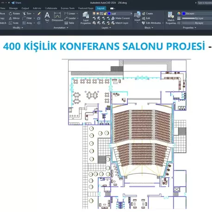Click the Layer Unlock icon in third row
The width and height of the screenshot is (212, 212).
(108, 23)
